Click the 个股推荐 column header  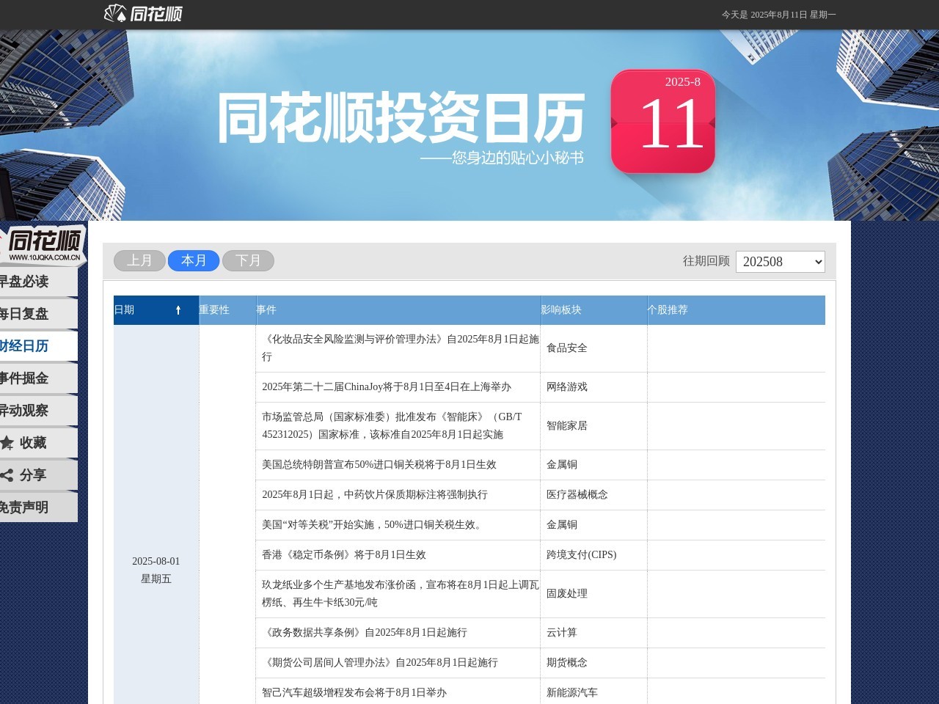point(736,310)
